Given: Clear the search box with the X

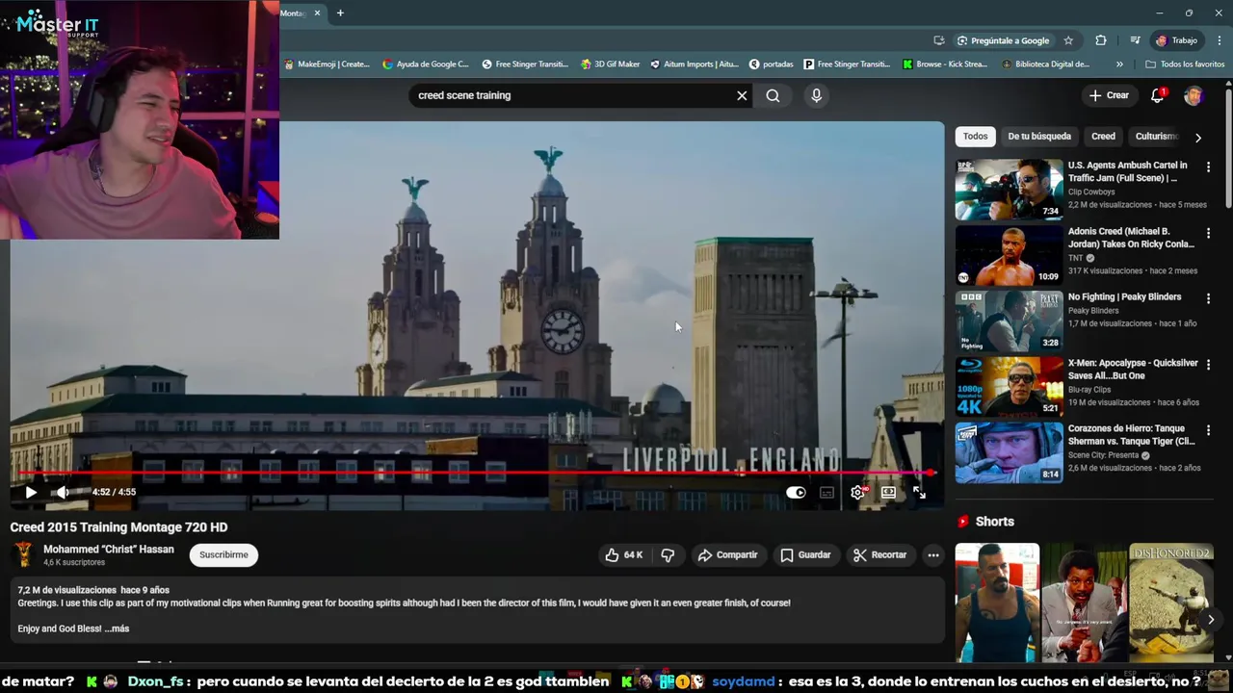Looking at the screenshot, I should pyautogui.click(x=742, y=95).
